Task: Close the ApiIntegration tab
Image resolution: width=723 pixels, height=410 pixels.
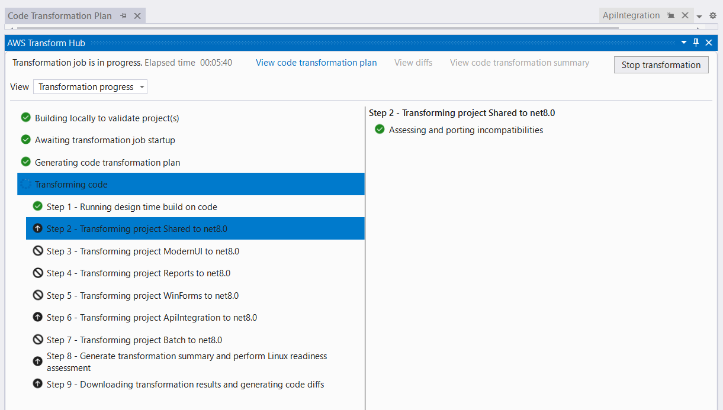Action: (685, 15)
